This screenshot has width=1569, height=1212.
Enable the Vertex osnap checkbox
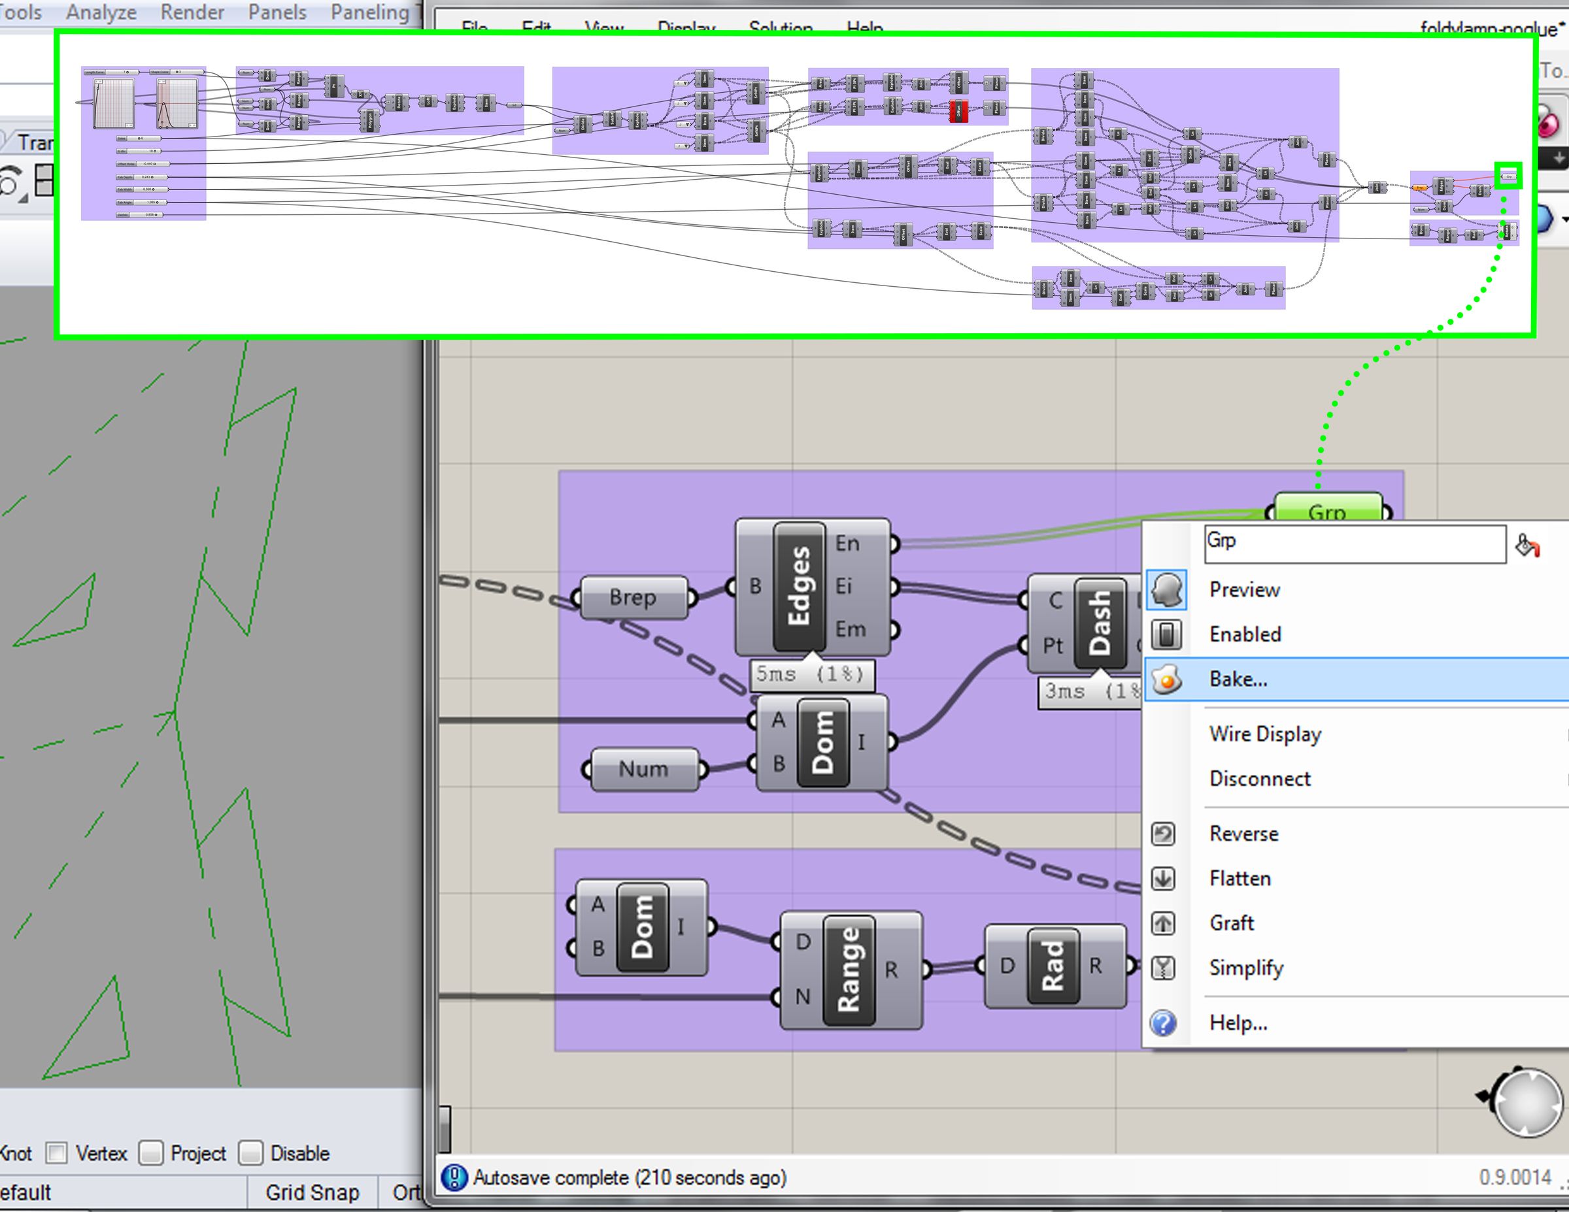pos(56,1153)
